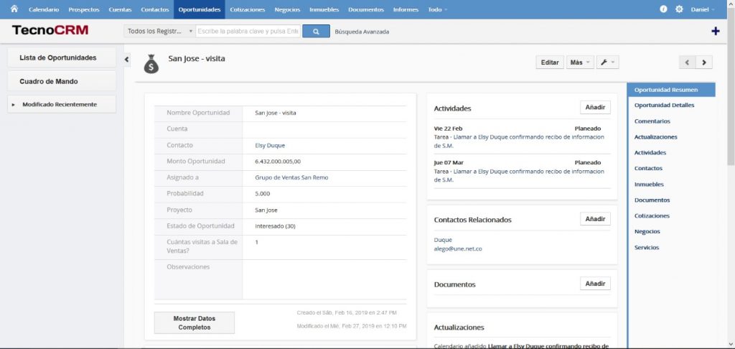The image size is (735, 349).
Task: Click the plus quick-create icon
Action: (x=715, y=31)
